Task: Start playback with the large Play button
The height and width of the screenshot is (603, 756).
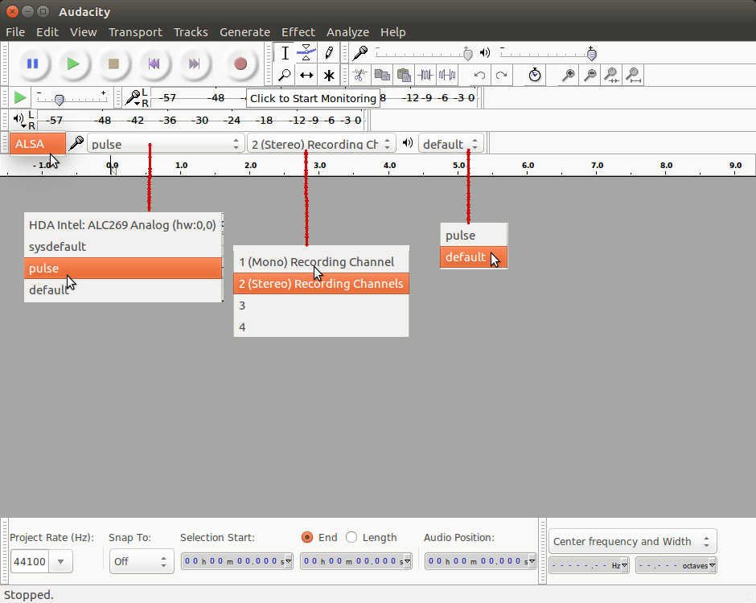Action: [x=73, y=64]
